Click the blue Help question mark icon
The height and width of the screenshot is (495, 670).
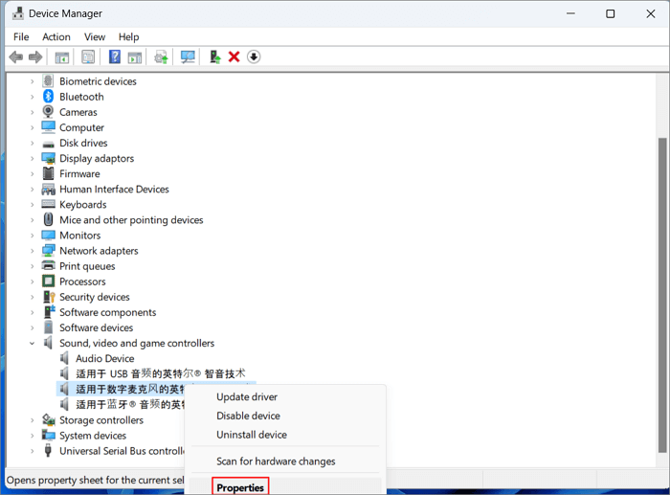115,57
